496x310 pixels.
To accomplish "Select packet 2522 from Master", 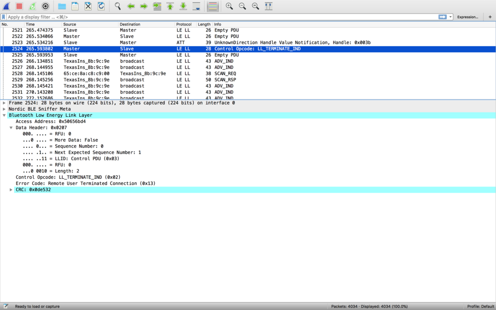I will 248,36.
